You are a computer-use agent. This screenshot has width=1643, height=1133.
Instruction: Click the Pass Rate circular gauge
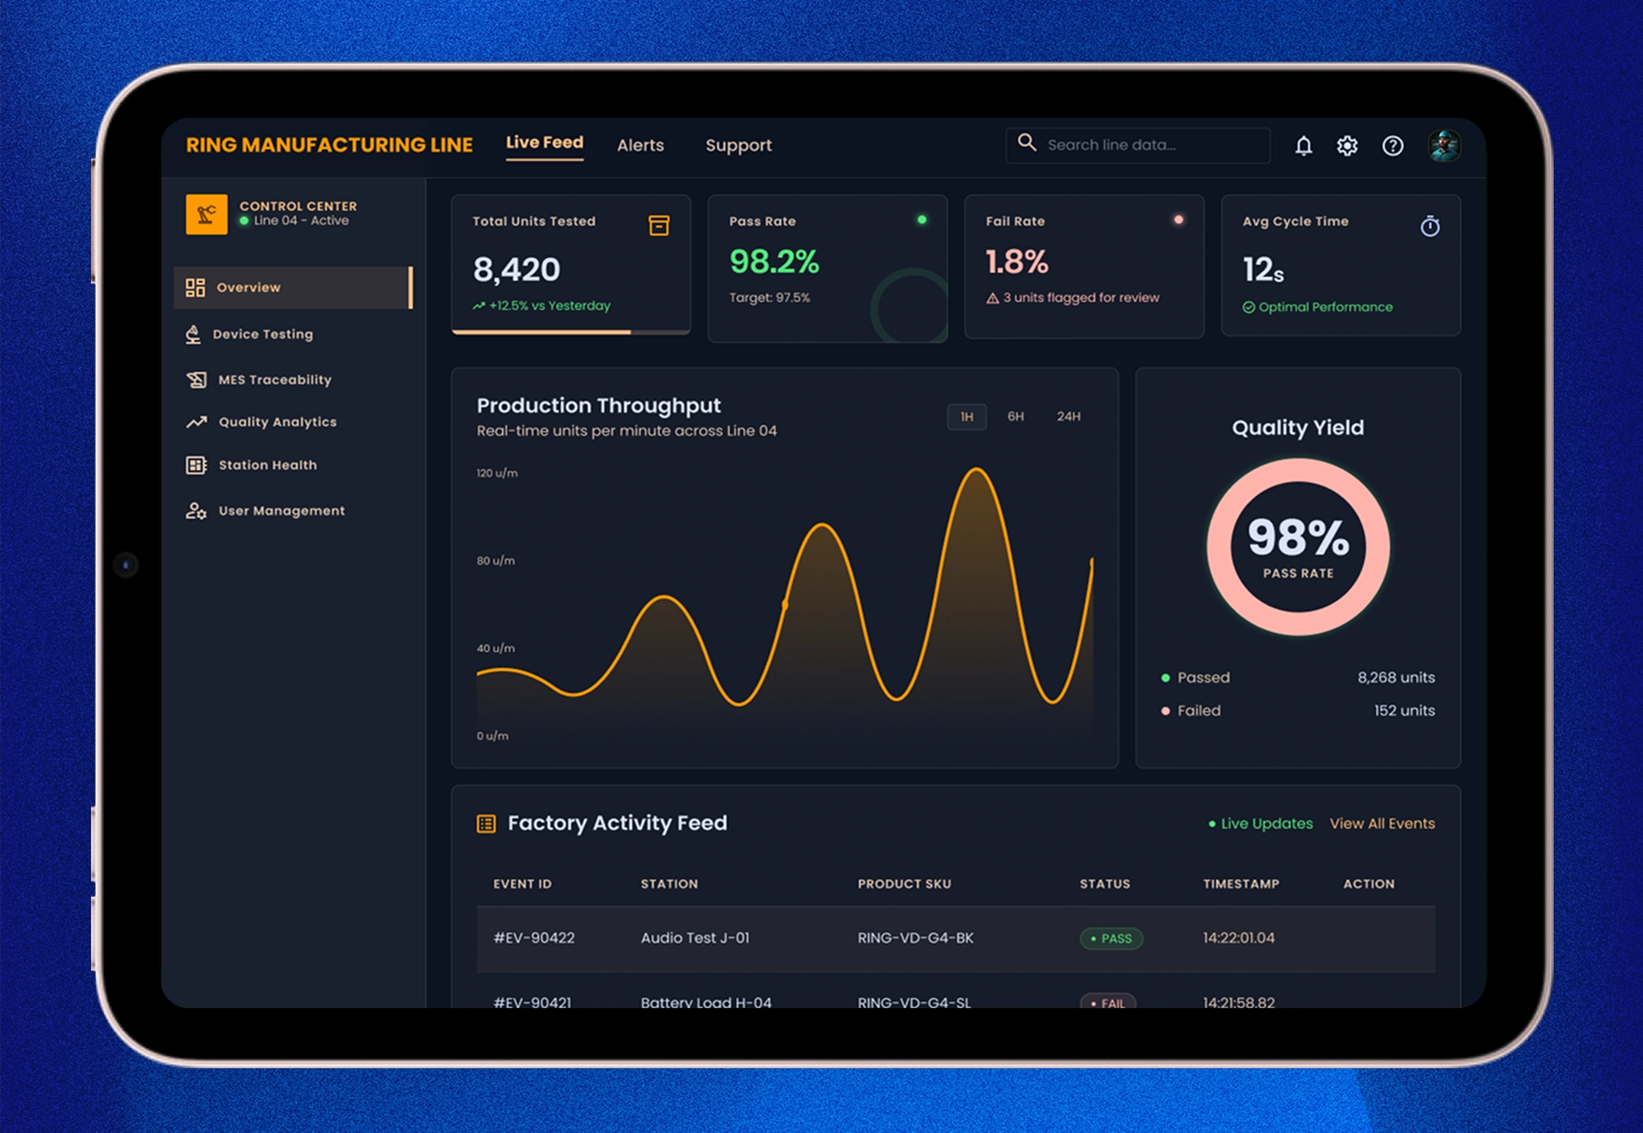pyautogui.click(x=909, y=305)
